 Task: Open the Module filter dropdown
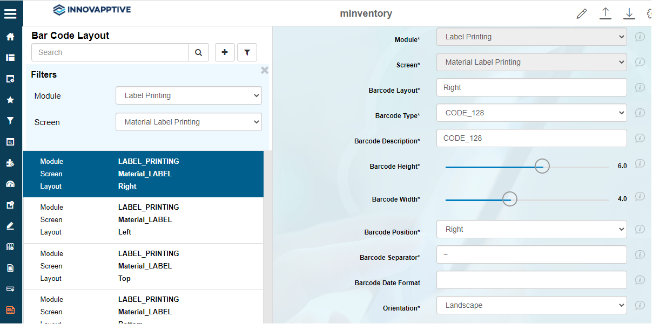pos(189,95)
